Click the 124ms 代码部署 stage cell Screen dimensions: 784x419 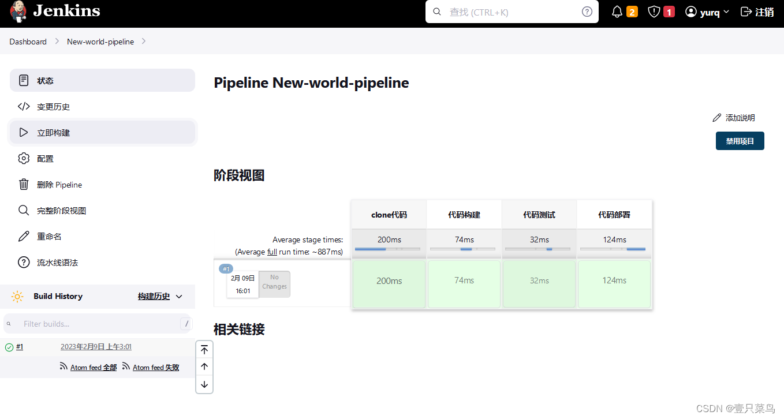pyautogui.click(x=614, y=284)
